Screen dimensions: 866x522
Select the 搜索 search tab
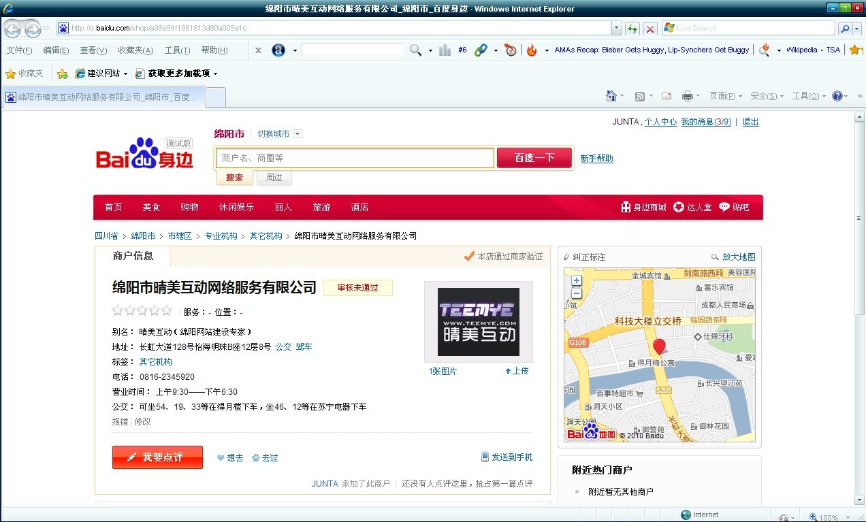click(234, 178)
